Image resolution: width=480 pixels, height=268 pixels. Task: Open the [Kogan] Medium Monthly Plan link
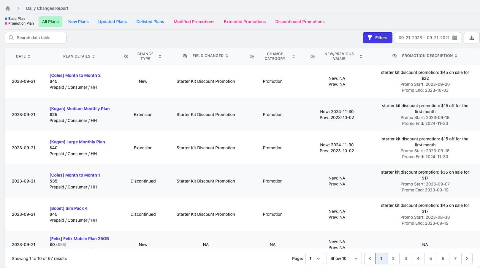[x=80, y=109]
